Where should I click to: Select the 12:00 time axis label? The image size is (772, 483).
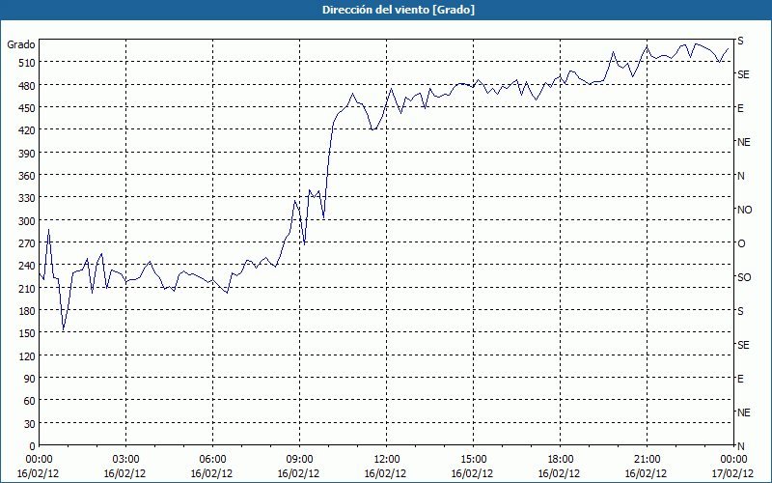click(x=387, y=460)
